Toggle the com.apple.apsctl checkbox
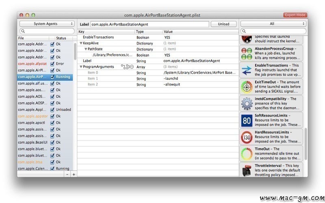 pos(52,123)
